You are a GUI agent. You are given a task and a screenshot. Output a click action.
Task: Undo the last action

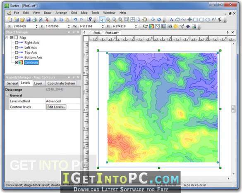[75, 19]
